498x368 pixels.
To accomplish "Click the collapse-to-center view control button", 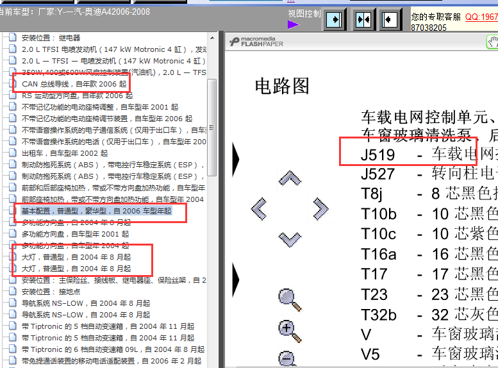I will [x=363, y=20].
